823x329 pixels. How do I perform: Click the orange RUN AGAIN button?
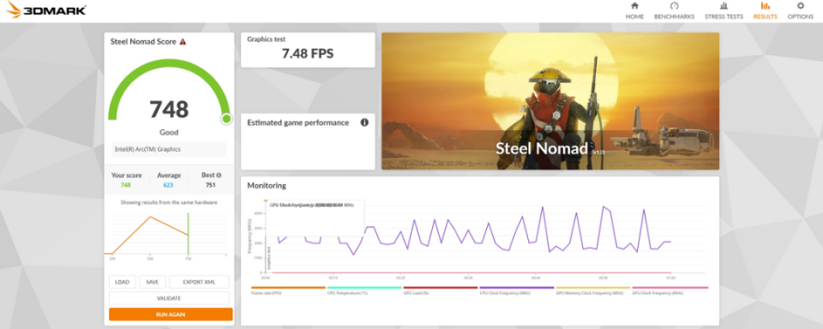(x=171, y=314)
